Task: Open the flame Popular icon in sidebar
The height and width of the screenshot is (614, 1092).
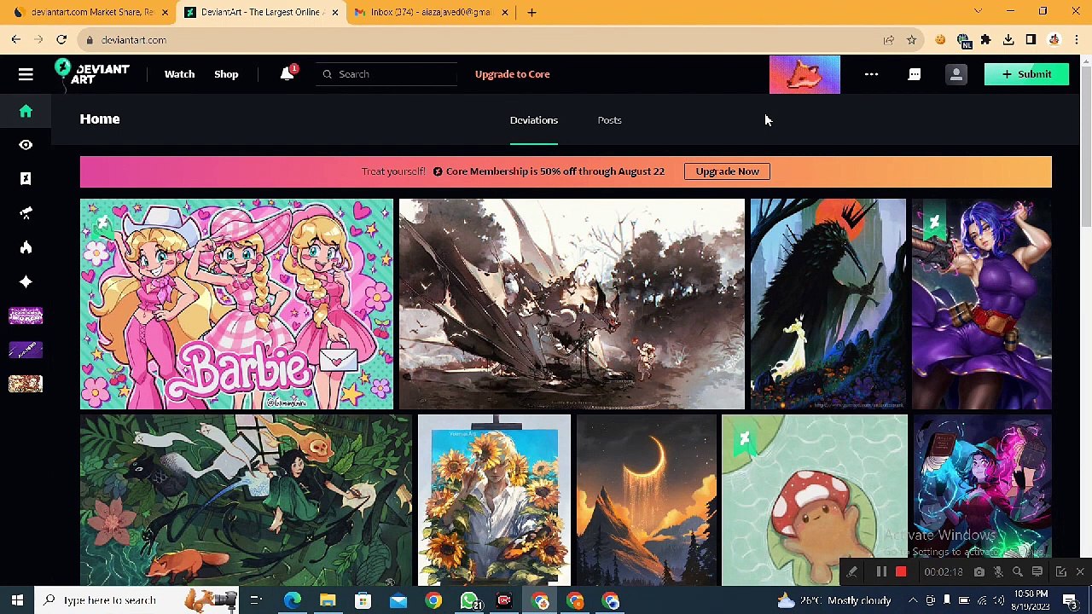Action: pyautogui.click(x=26, y=247)
